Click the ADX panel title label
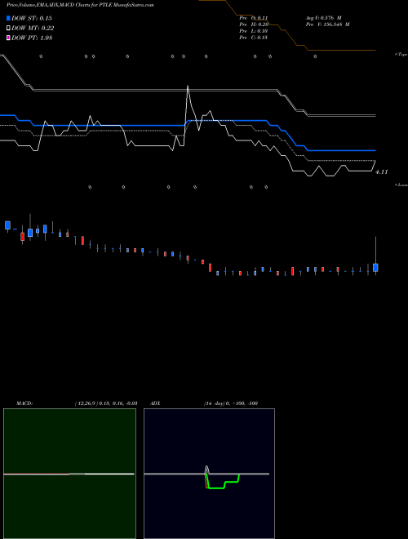 click(x=155, y=403)
